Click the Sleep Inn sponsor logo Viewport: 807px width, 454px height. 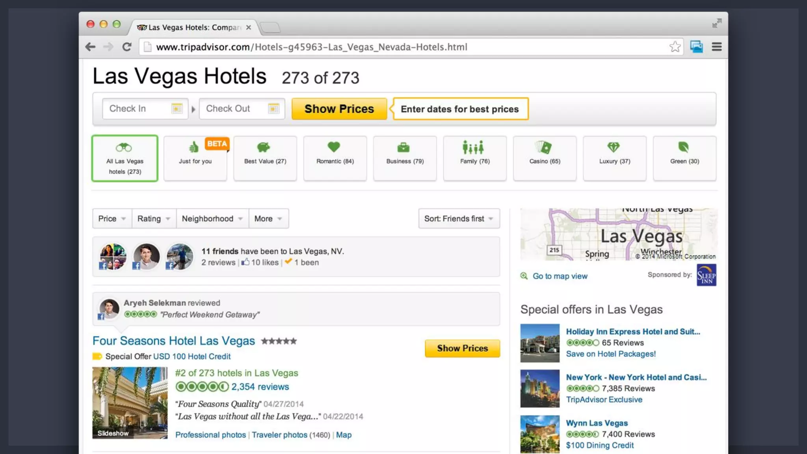click(706, 275)
